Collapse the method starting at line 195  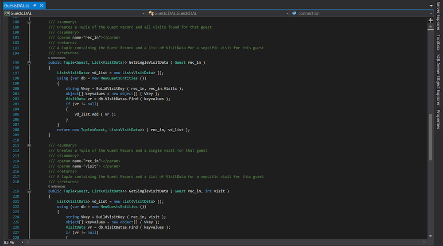tap(29, 63)
